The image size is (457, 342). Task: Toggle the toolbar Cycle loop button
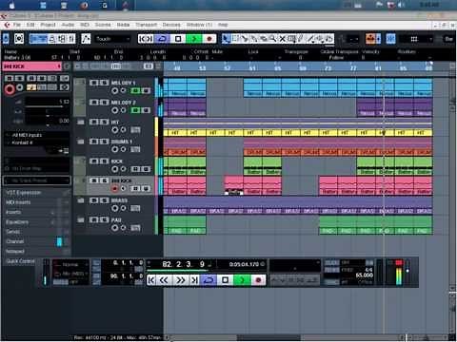(x=162, y=39)
